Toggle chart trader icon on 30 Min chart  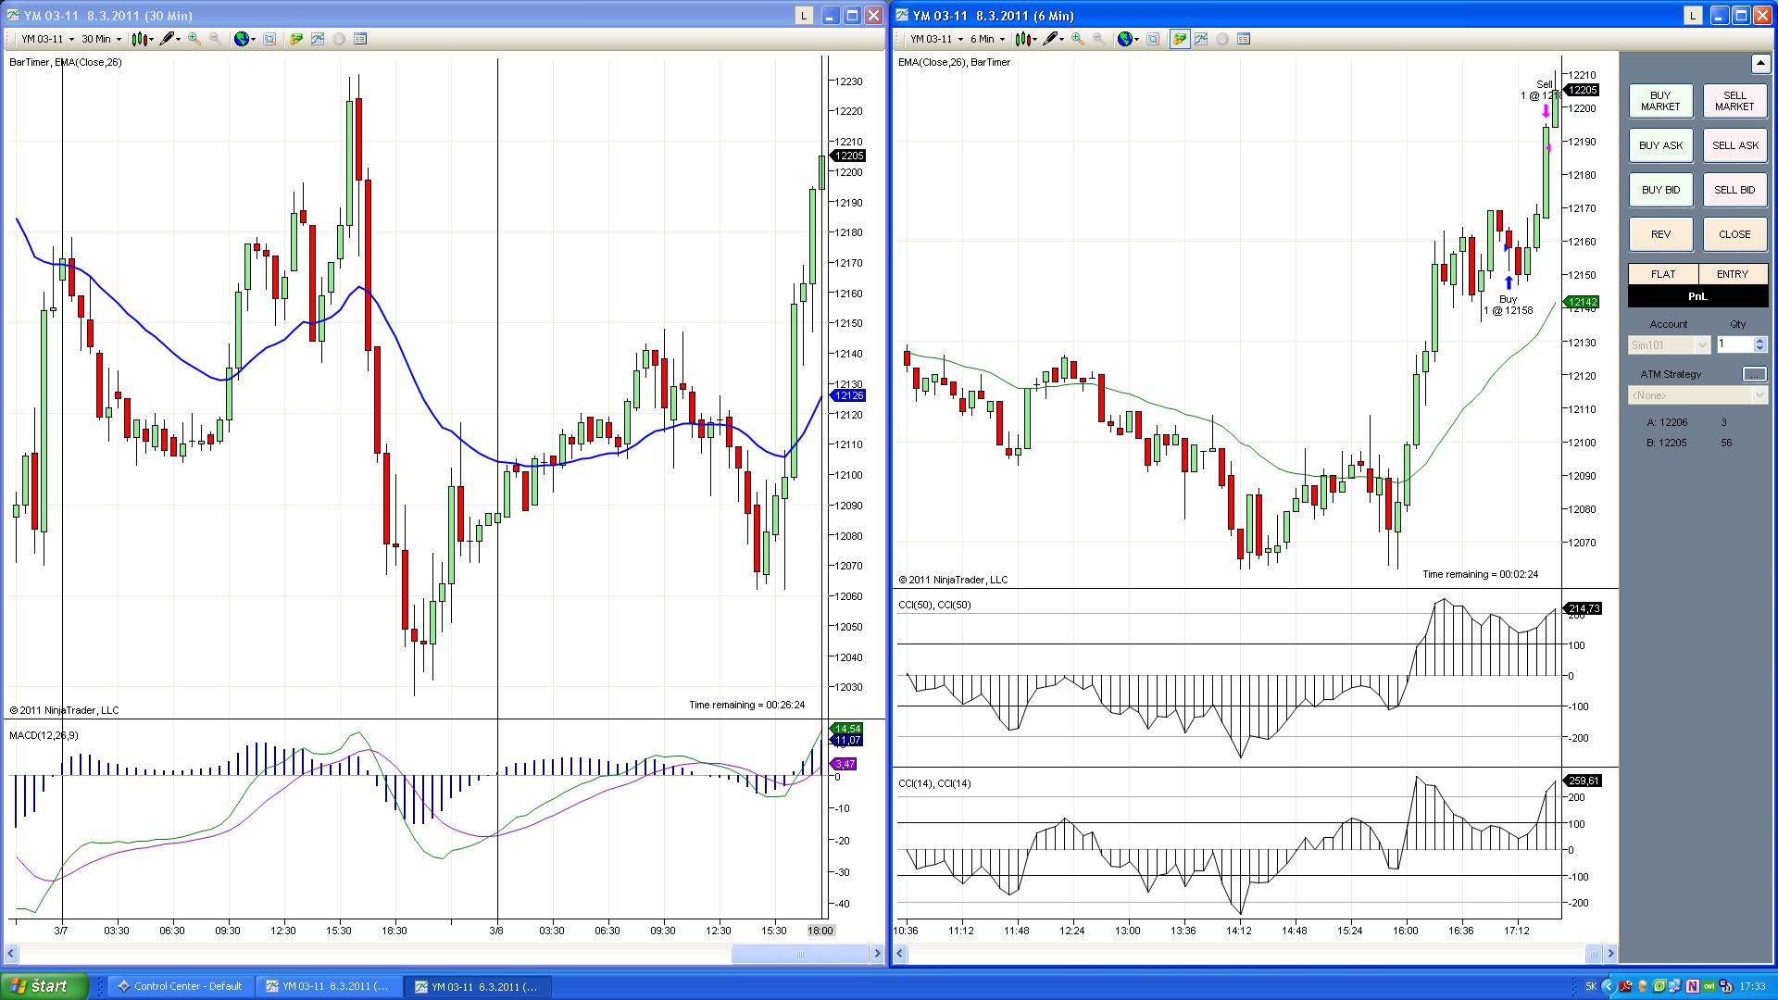pyautogui.click(x=296, y=39)
